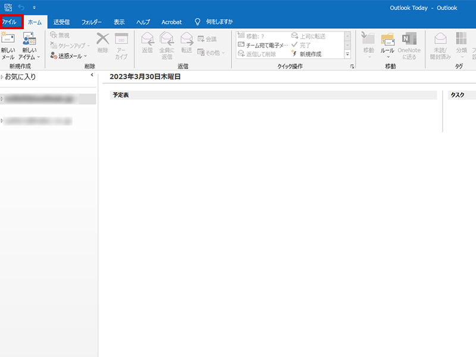The height and width of the screenshot is (357, 476).
Task: Toggle 未読/開封済み read status
Action: coord(440,46)
